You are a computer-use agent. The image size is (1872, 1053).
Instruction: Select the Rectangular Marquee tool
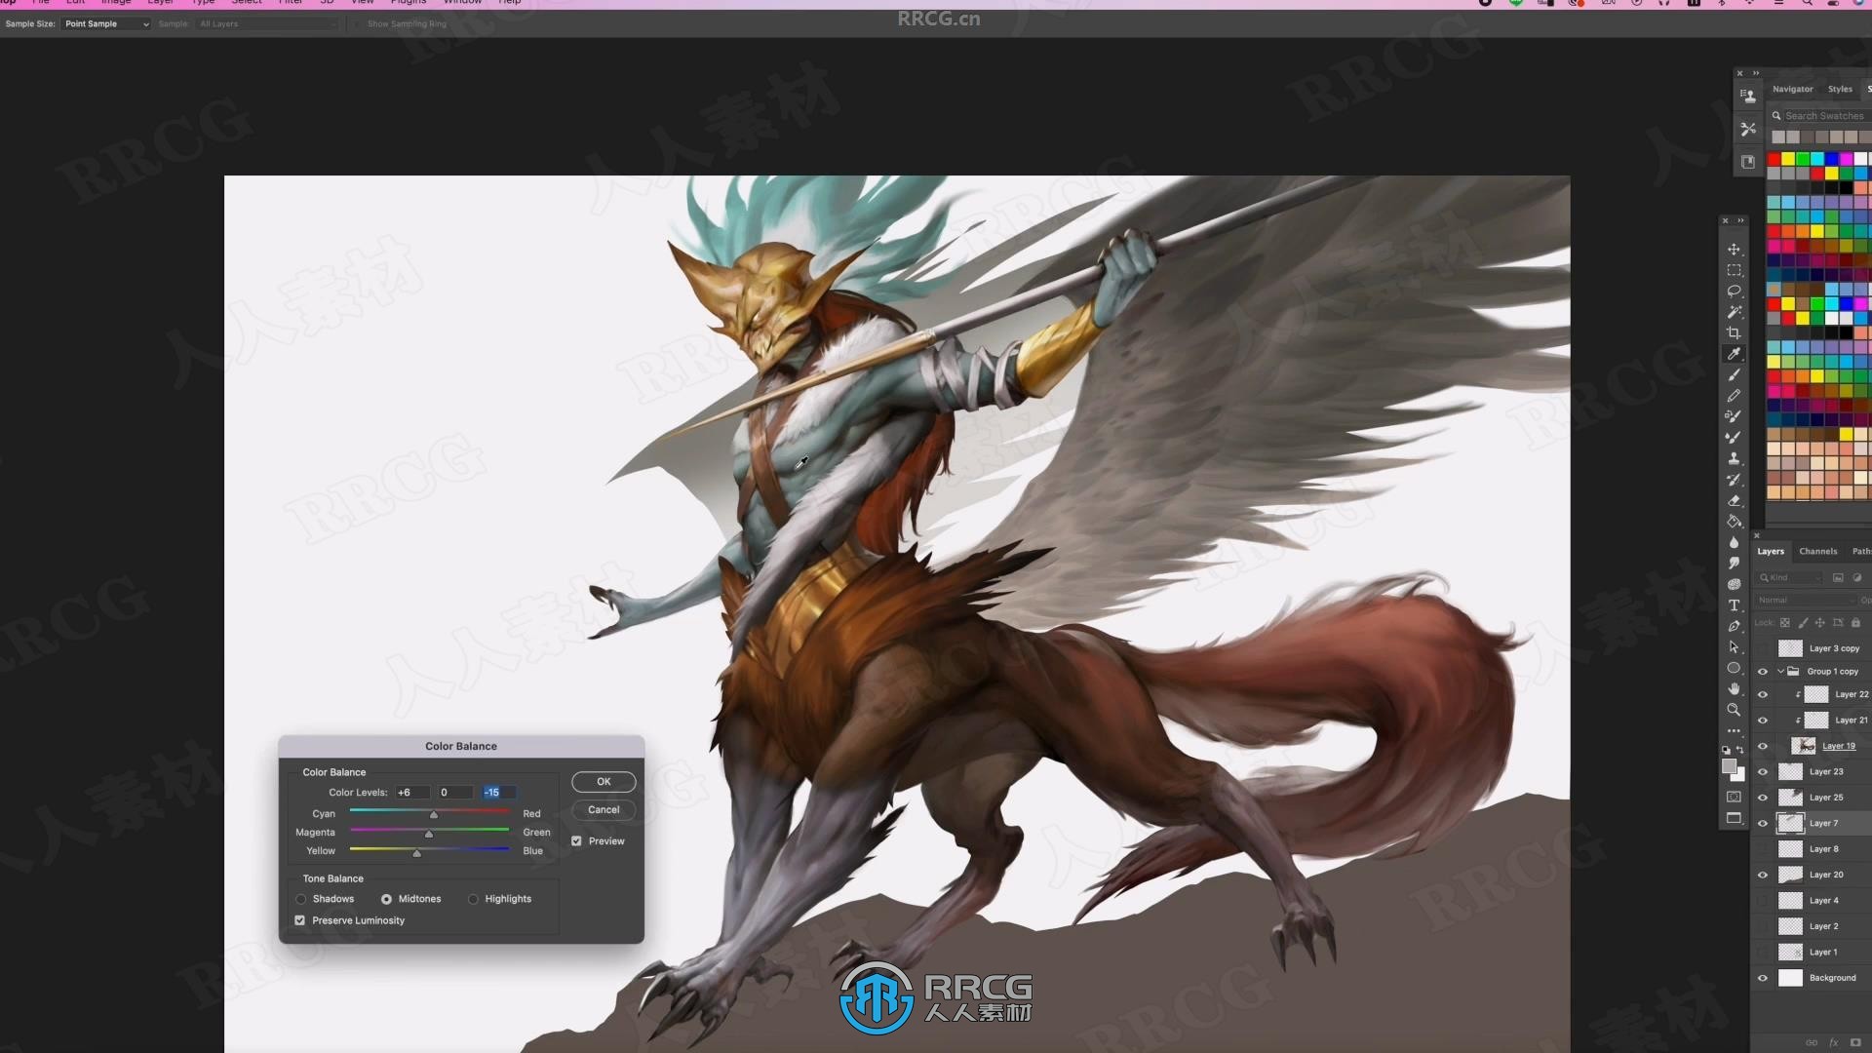[1734, 270]
